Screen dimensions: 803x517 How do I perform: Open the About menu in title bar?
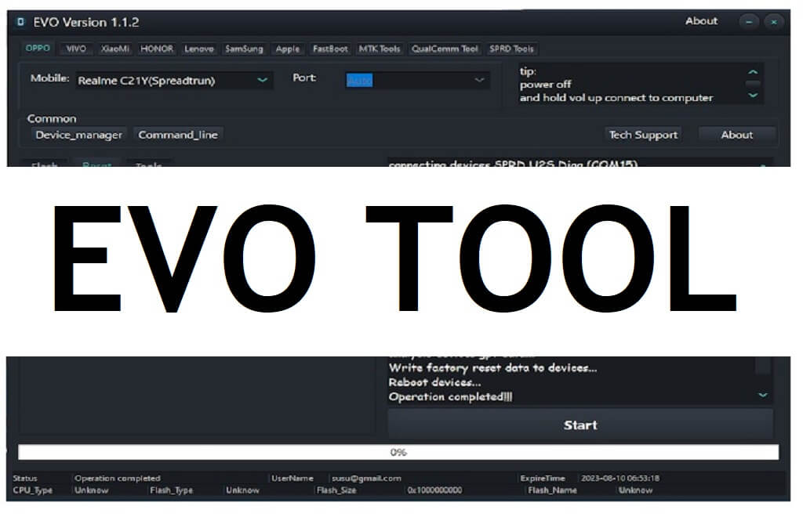click(701, 21)
